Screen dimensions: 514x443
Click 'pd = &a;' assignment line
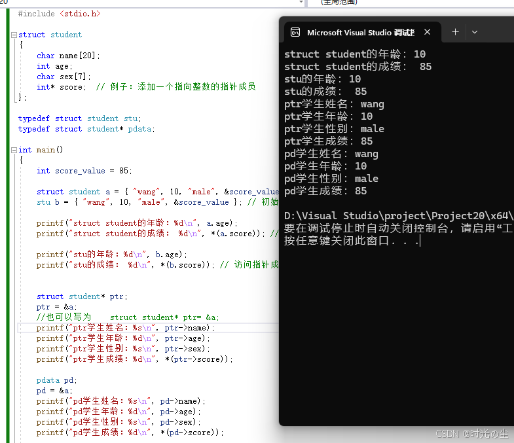(x=54, y=391)
